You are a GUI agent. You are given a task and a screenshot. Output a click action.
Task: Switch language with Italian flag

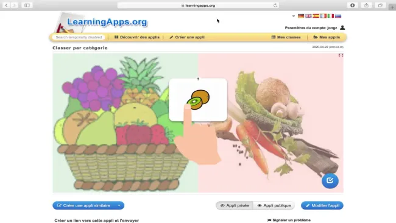pos(331,16)
